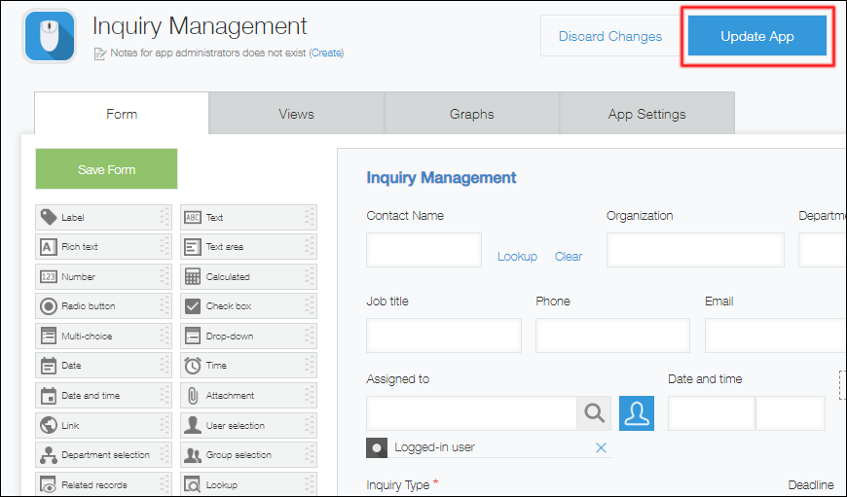
Task: Click the blue user picker icon
Action: click(x=637, y=413)
